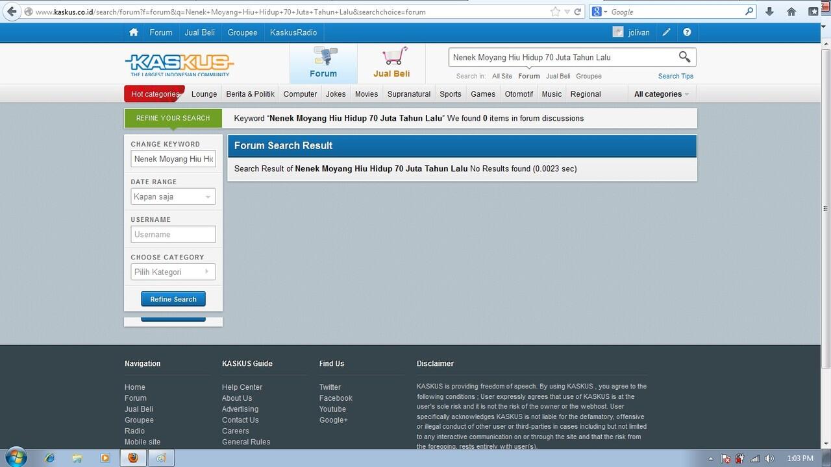Click the Refine Search button
This screenshot has width=831, height=467.
pos(173,299)
